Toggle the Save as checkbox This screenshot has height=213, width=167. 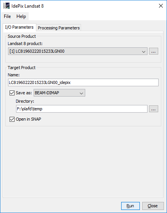(x=12, y=93)
